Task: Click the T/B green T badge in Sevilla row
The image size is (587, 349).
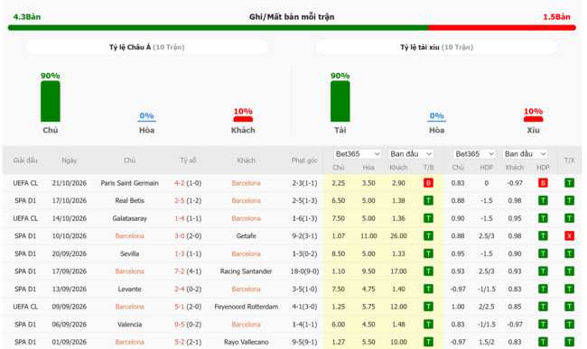Action: pyautogui.click(x=428, y=253)
